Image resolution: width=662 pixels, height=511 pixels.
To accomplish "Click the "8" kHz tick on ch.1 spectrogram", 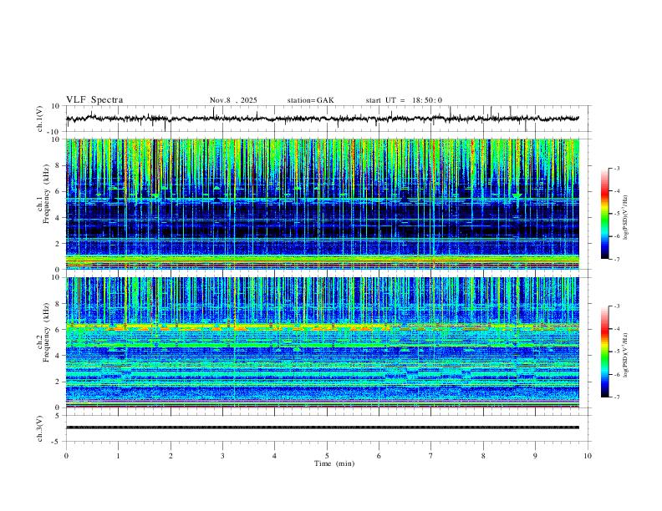I will 59,165.
